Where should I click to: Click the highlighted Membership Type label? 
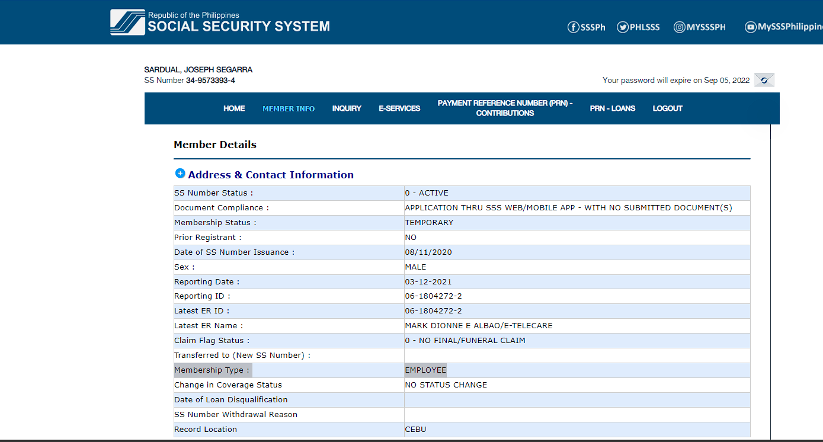212,370
